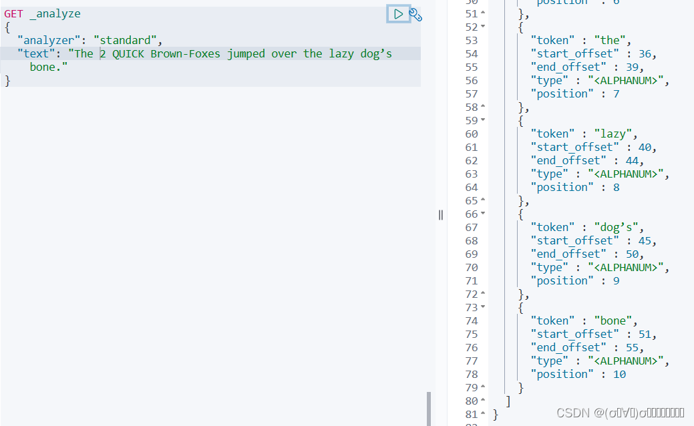Viewport: 694px width, 426px height.
Task: Collapse the fold arrow at line 59
Action: coord(483,120)
